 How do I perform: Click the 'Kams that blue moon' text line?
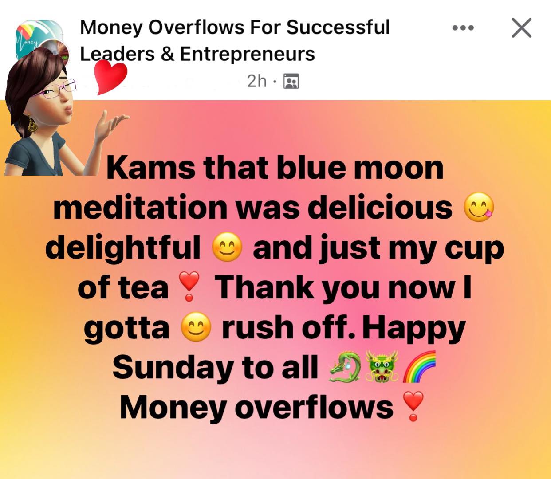point(275,168)
